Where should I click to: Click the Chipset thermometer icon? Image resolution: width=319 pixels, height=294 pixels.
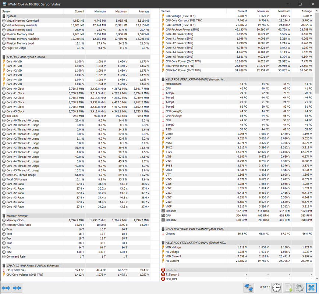[163, 234]
